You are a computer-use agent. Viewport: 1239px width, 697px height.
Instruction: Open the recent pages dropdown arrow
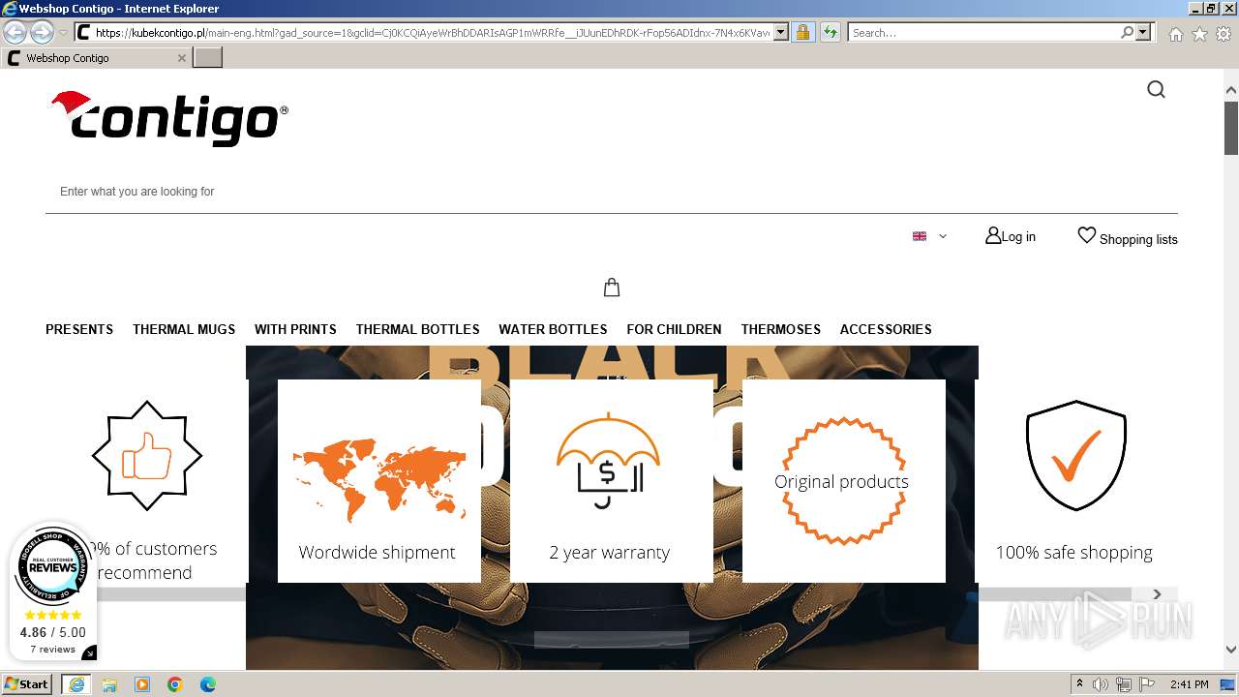[63, 32]
